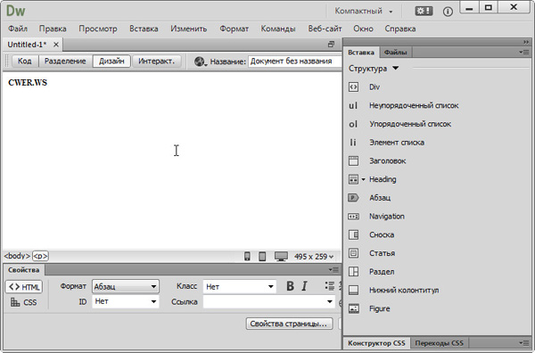Image resolution: width=535 pixels, height=353 pixels.
Task: Click the Figure insert icon
Action: point(353,308)
